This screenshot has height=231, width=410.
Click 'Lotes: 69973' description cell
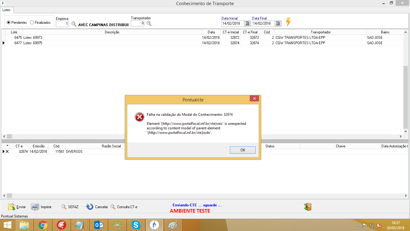point(112,38)
